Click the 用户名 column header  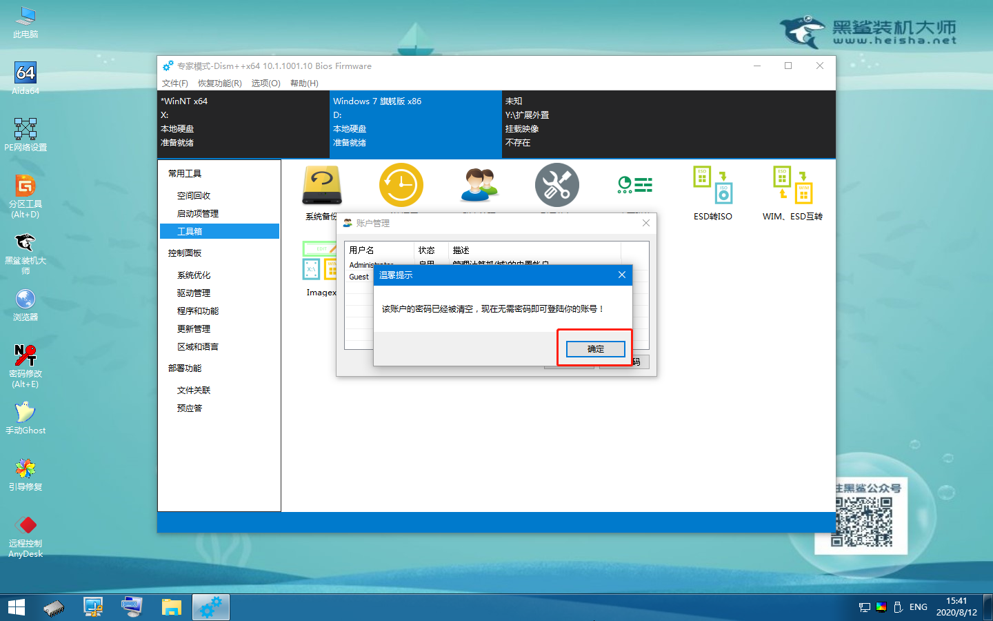(x=379, y=250)
